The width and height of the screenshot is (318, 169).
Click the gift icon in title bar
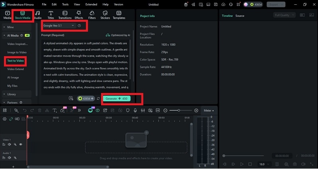[186, 4]
